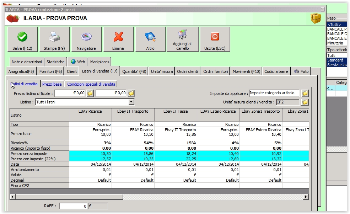
Task: Click folder icon next to Imposte da applicare
Action: (x=305, y=93)
